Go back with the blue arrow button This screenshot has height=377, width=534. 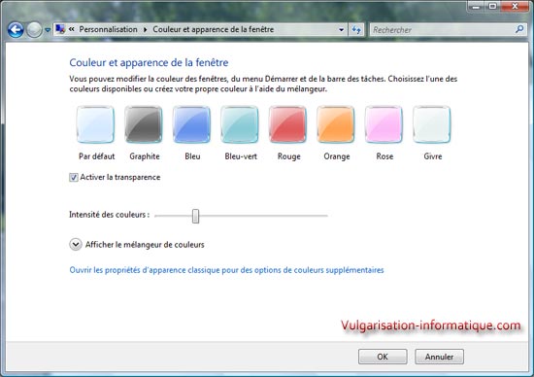16,30
